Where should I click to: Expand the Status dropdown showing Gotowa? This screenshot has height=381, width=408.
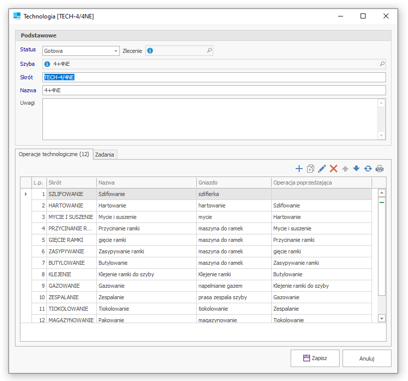(x=116, y=51)
